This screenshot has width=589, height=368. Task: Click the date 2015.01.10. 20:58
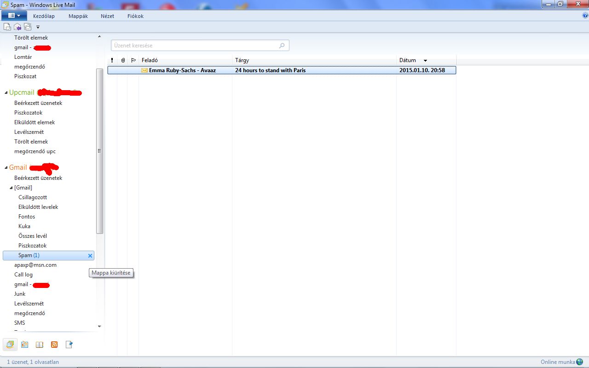(x=422, y=70)
